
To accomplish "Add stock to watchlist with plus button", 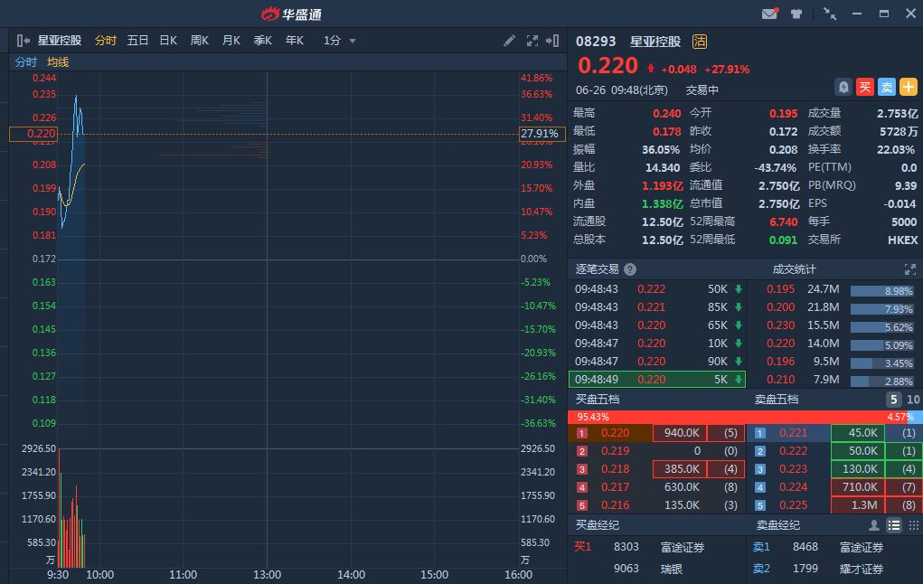I will (909, 87).
